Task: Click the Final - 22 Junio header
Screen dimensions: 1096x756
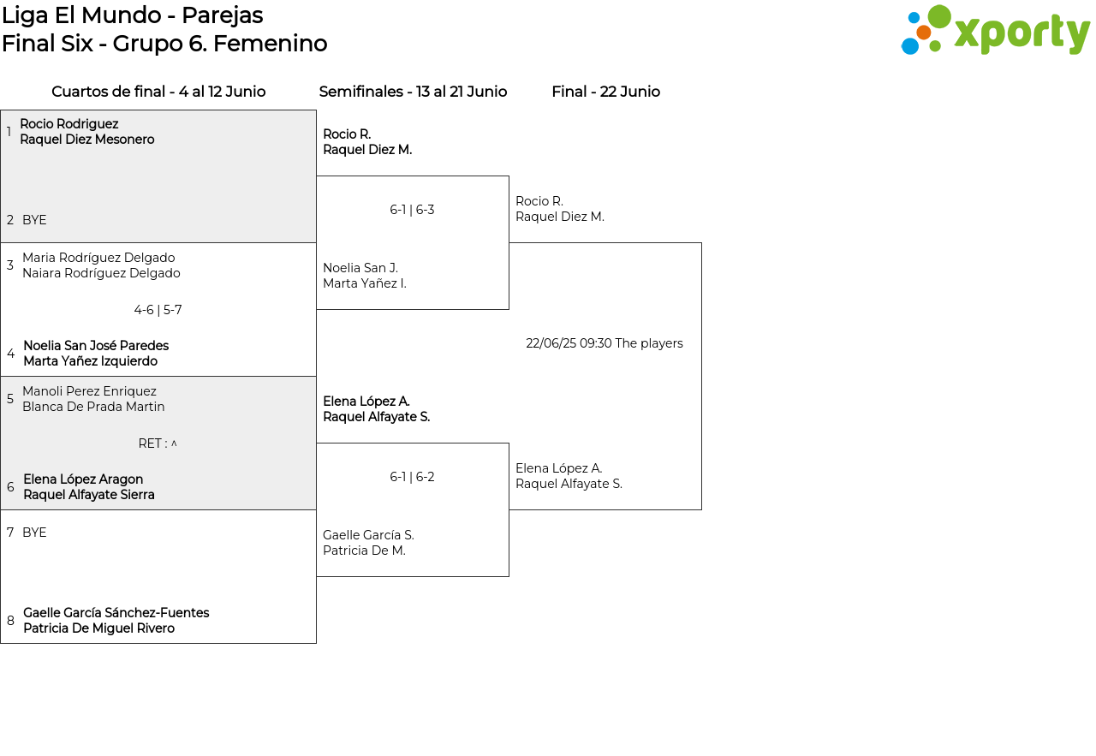Action: [x=605, y=92]
